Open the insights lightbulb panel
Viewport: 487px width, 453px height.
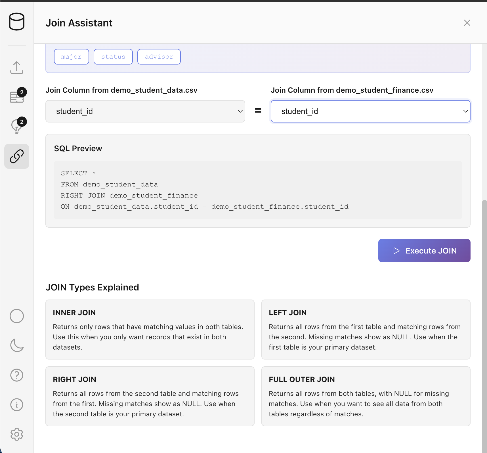coord(17,127)
